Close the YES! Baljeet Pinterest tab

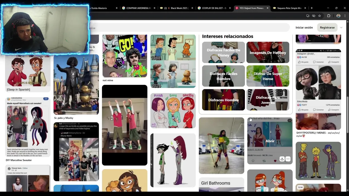(x=267, y=8)
